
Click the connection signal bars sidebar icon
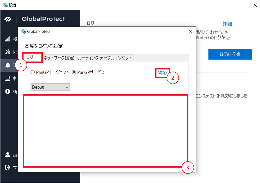(8, 39)
